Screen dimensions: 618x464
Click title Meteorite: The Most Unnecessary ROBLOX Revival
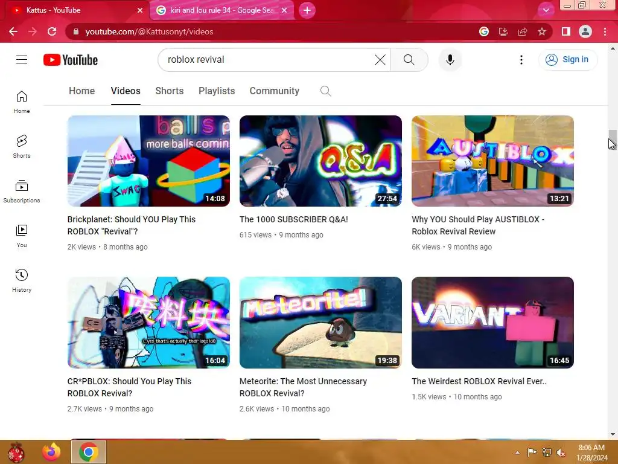tap(303, 387)
